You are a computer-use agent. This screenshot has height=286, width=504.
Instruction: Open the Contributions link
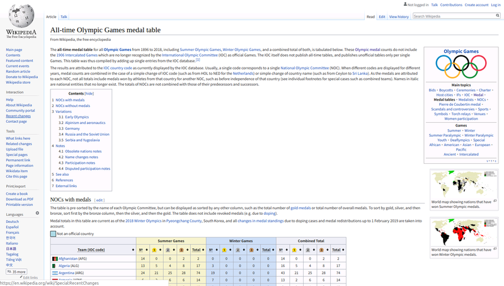tap(451, 5)
